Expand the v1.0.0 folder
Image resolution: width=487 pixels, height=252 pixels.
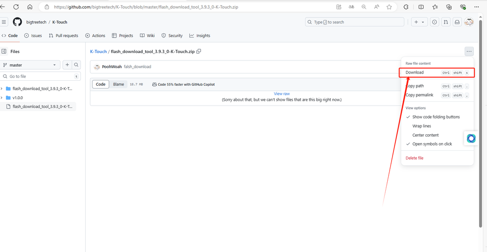(17, 97)
